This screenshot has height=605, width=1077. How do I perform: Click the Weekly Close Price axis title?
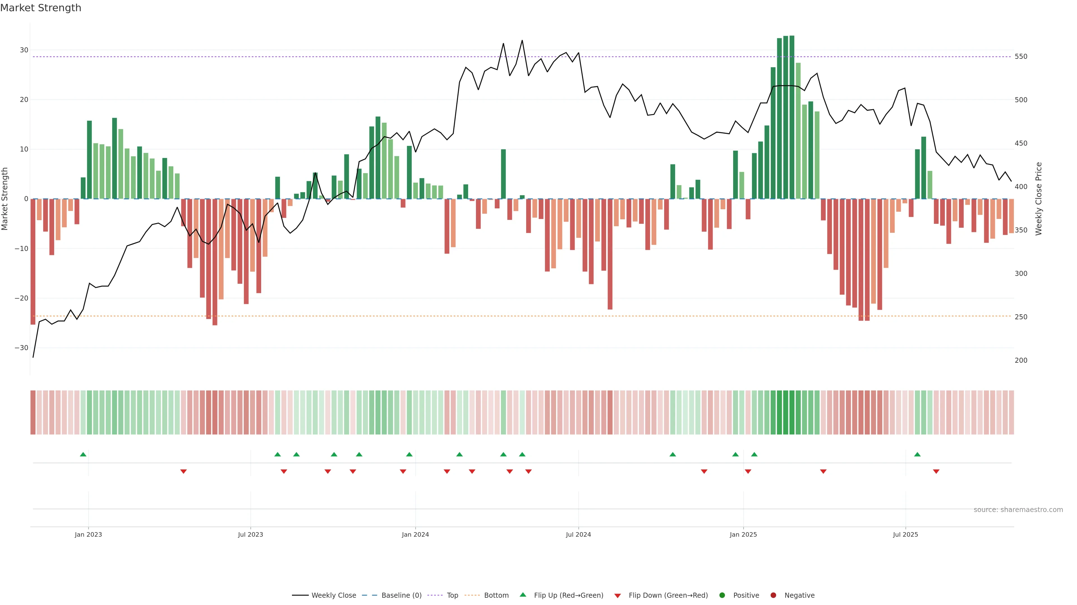(1039, 199)
